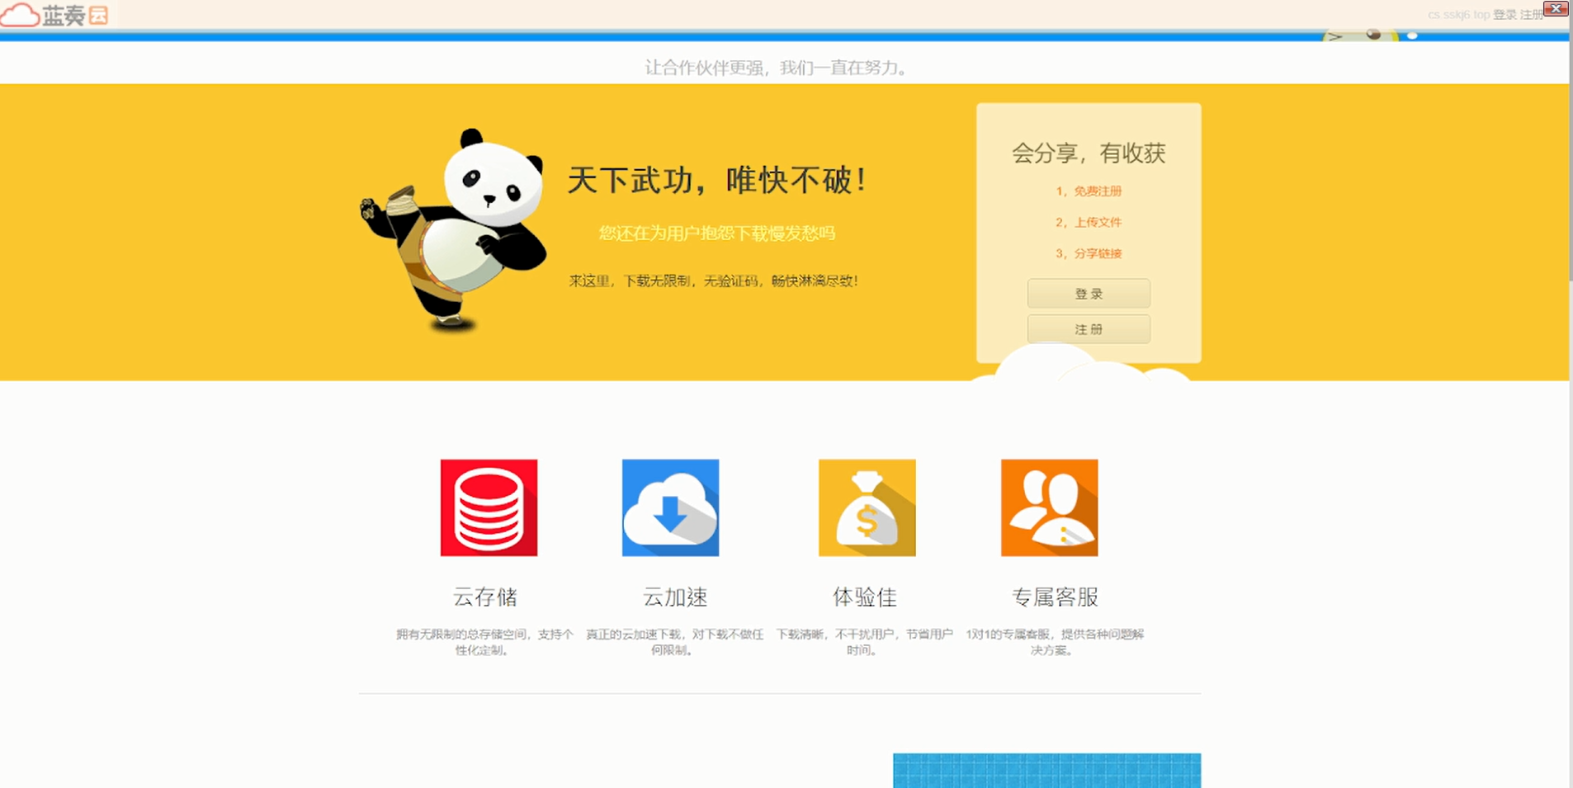Screen dimensions: 1573x788
Task: Click the headline 天下武功，唯快不破
Action: click(718, 180)
